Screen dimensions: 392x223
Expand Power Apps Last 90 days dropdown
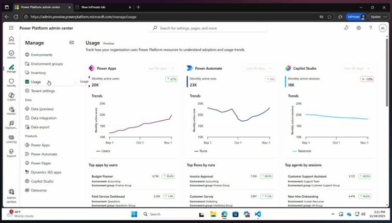click(x=161, y=68)
